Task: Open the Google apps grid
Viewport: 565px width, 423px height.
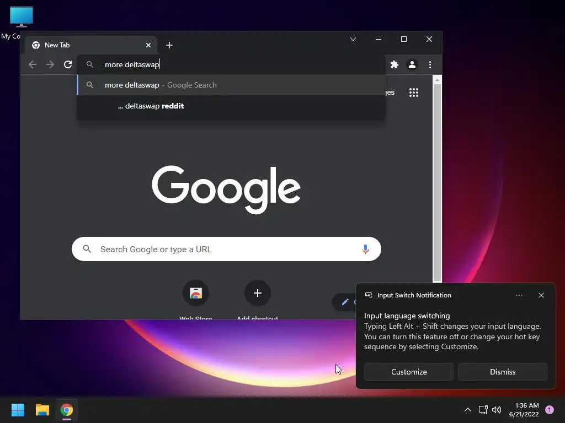Action: click(x=414, y=93)
